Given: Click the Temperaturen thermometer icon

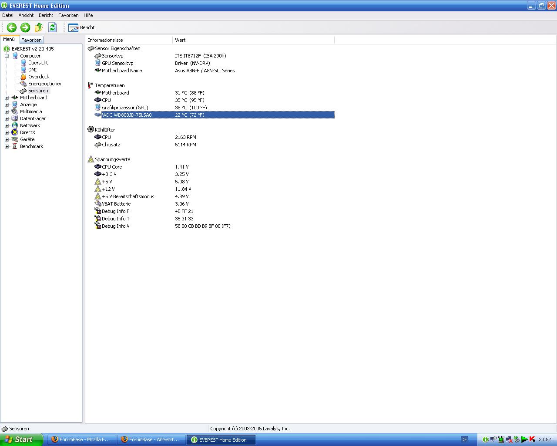Looking at the screenshot, I should tap(91, 85).
